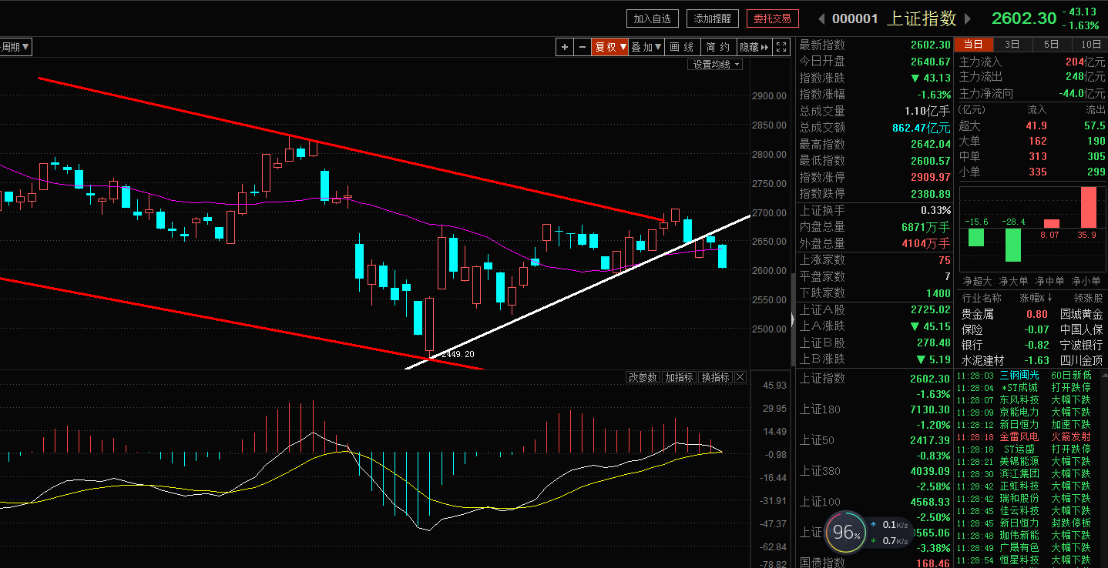1108x568 pixels.
Task: Click ST运盛 ticker entry
Action: pyautogui.click(x=1019, y=449)
